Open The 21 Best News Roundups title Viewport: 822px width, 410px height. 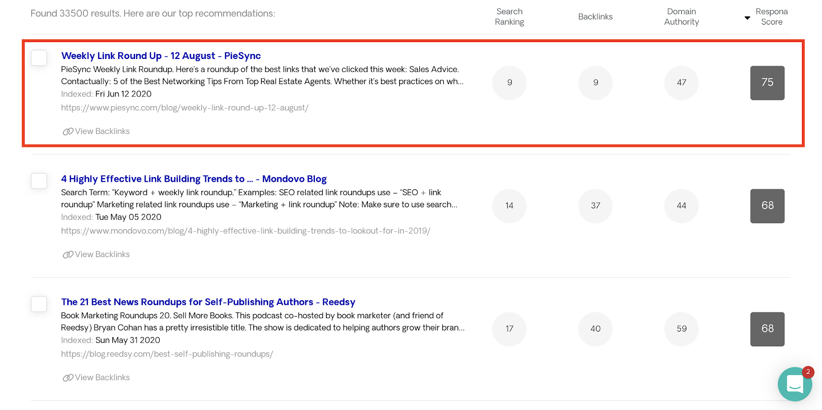tap(208, 302)
